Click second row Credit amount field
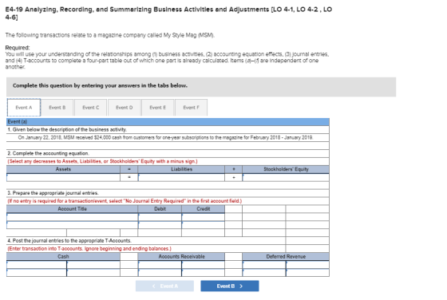 (x=203, y=225)
